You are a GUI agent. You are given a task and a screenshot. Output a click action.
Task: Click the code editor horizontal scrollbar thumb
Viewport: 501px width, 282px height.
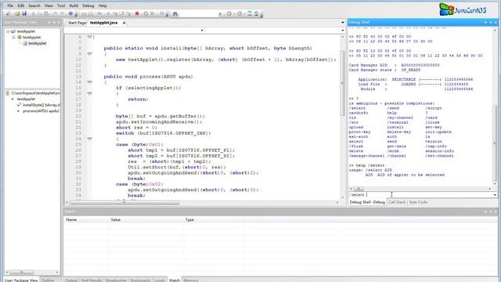point(124,203)
